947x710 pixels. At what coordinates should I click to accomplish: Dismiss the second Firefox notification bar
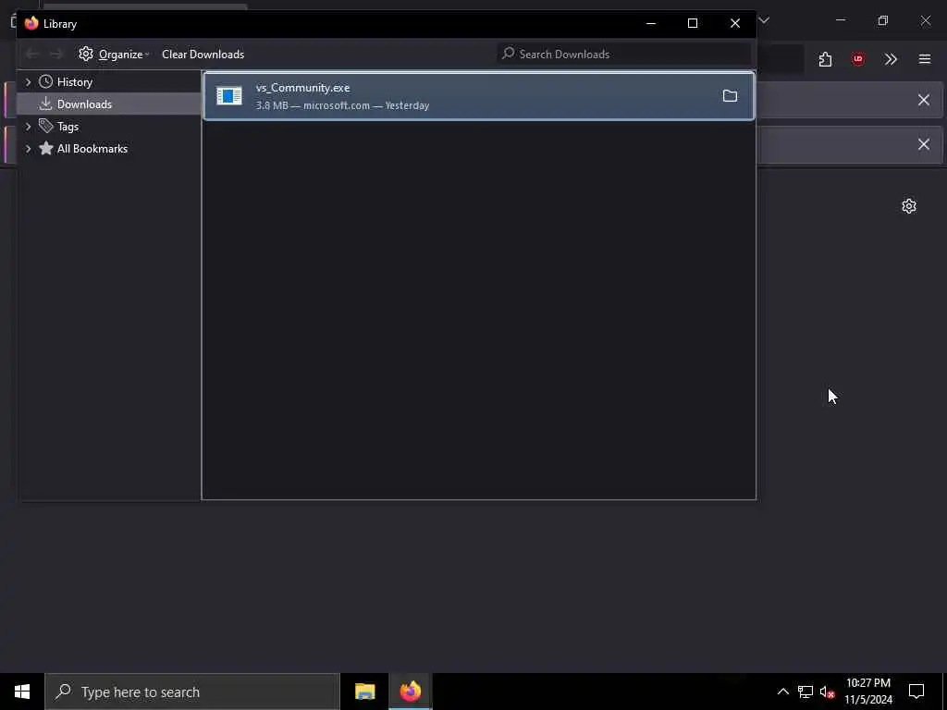click(x=924, y=144)
